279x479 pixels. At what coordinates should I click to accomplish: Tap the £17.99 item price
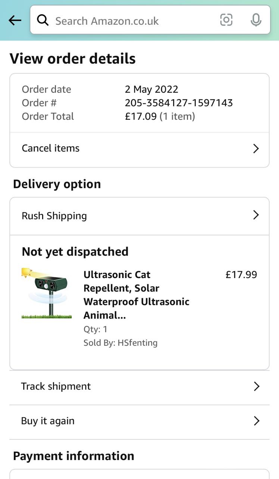click(241, 275)
